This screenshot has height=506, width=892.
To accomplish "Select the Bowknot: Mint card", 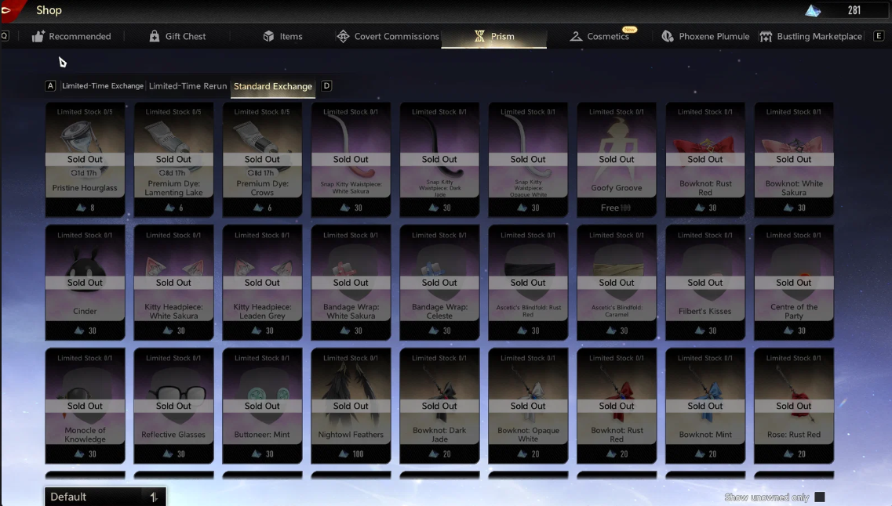I will (x=705, y=406).
